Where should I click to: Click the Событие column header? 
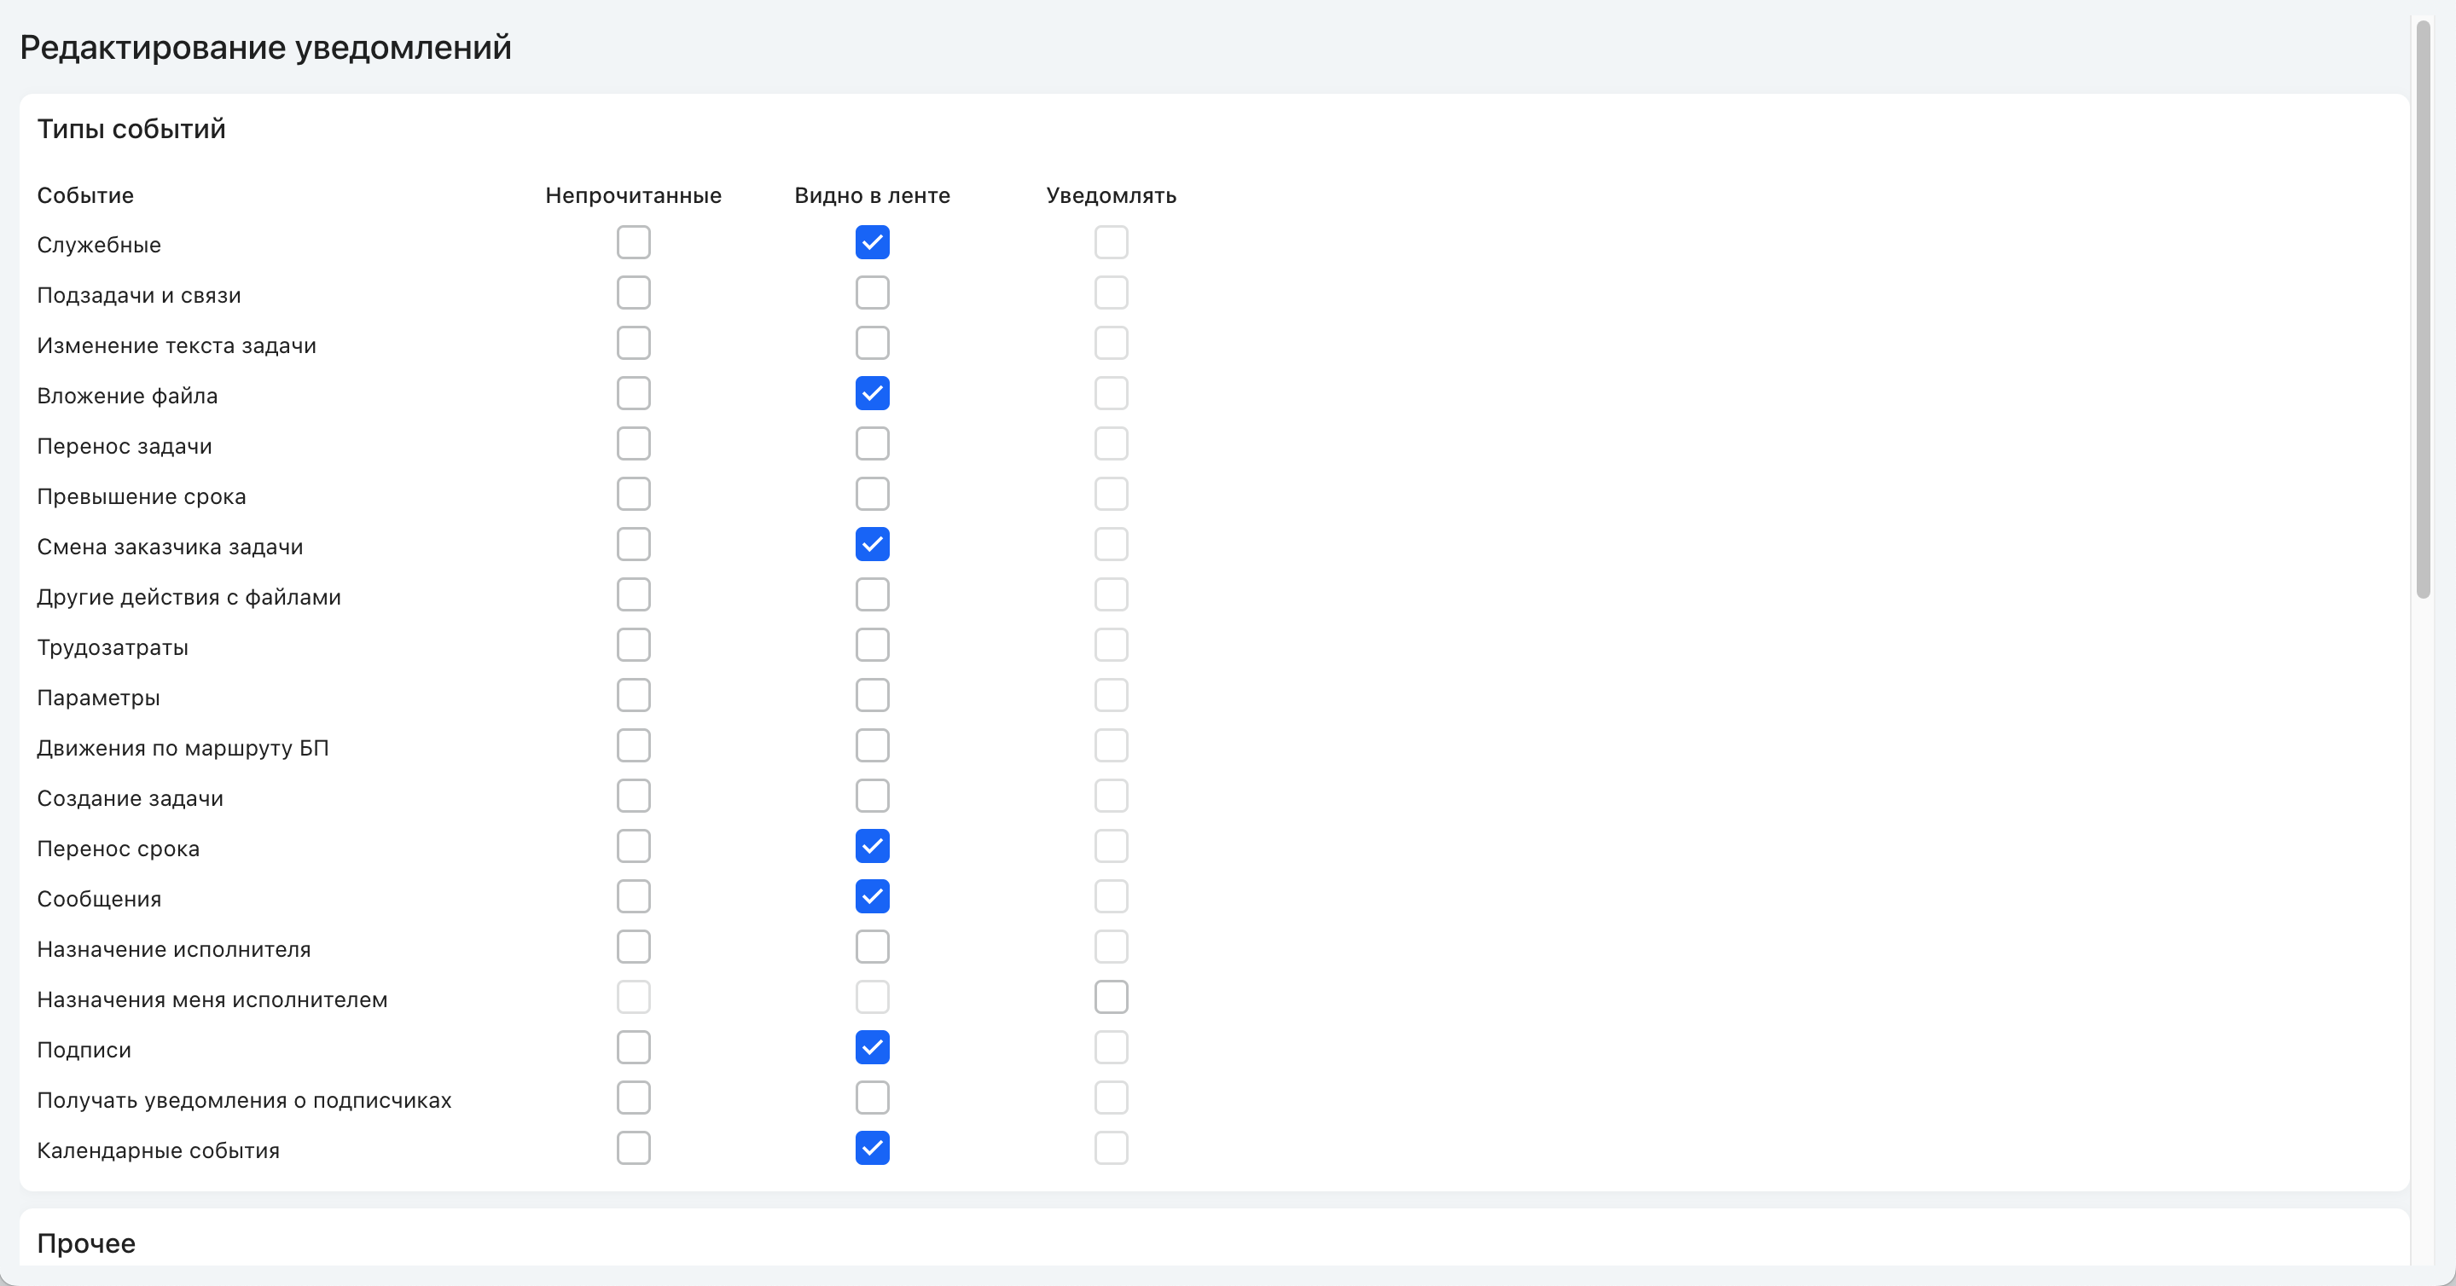84,195
